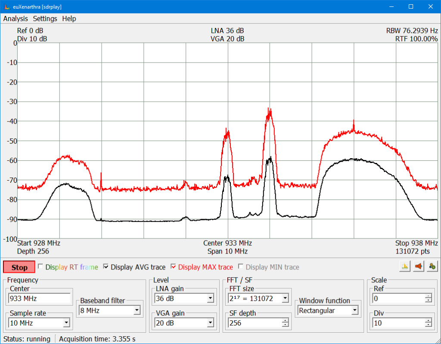The image size is (441, 344).
Task: Choose a different Window function from dropdown
Action: [354, 310]
